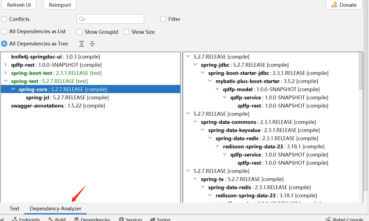369x221 pixels.
Task: Select qdfp-rest 1.0.0-SNAPSHOT in left tree
Action: click(90, 65)
